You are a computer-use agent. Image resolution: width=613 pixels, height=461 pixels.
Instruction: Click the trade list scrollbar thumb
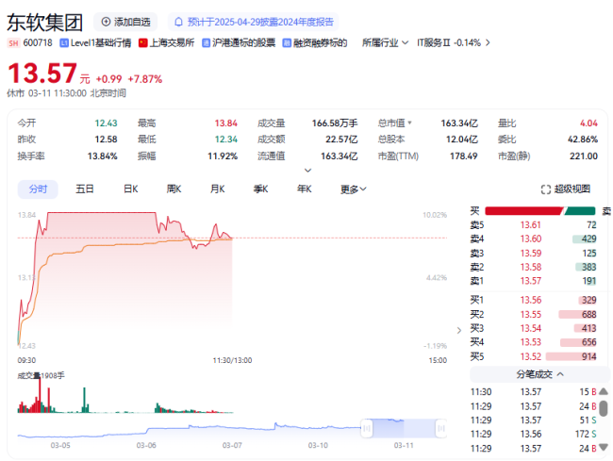point(604,408)
